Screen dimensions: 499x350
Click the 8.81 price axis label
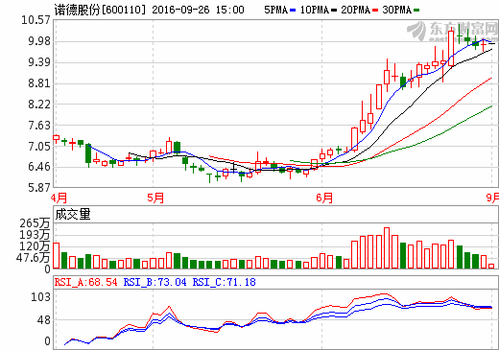(39, 83)
